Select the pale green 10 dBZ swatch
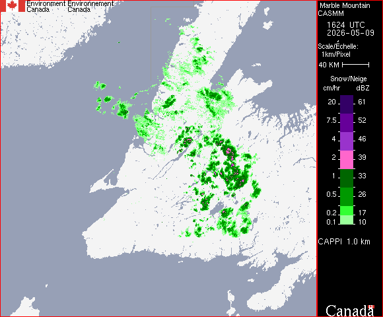This screenshot has width=383, height=317. 347,220
